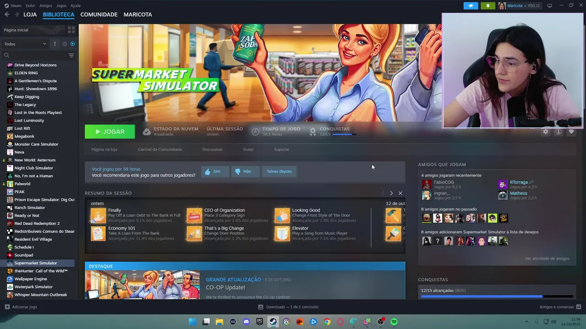Open the Maricota profile section
Viewport: 586px width, 329px height.
click(138, 15)
